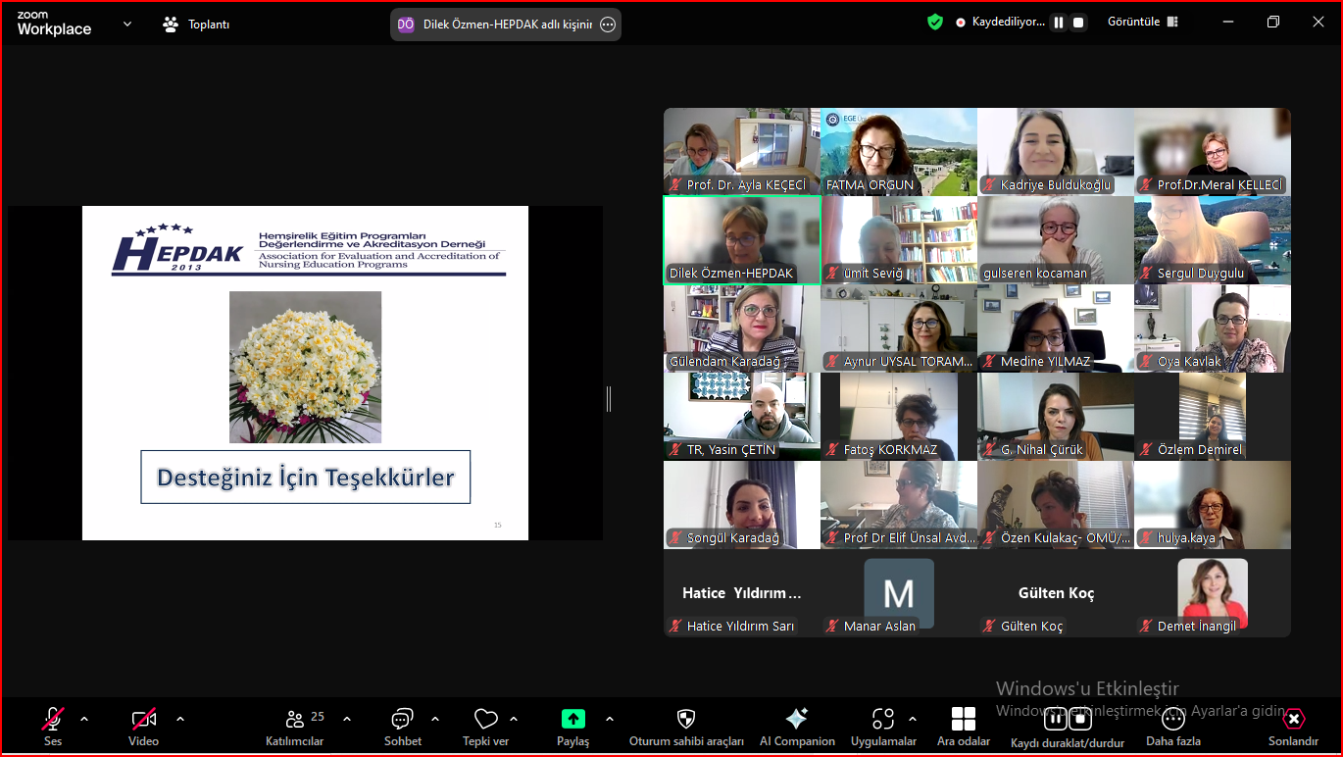1343x757 pixels.
Task: Select Aynur UYSAL TORAM video tile
Action: (x=899, y=328)
